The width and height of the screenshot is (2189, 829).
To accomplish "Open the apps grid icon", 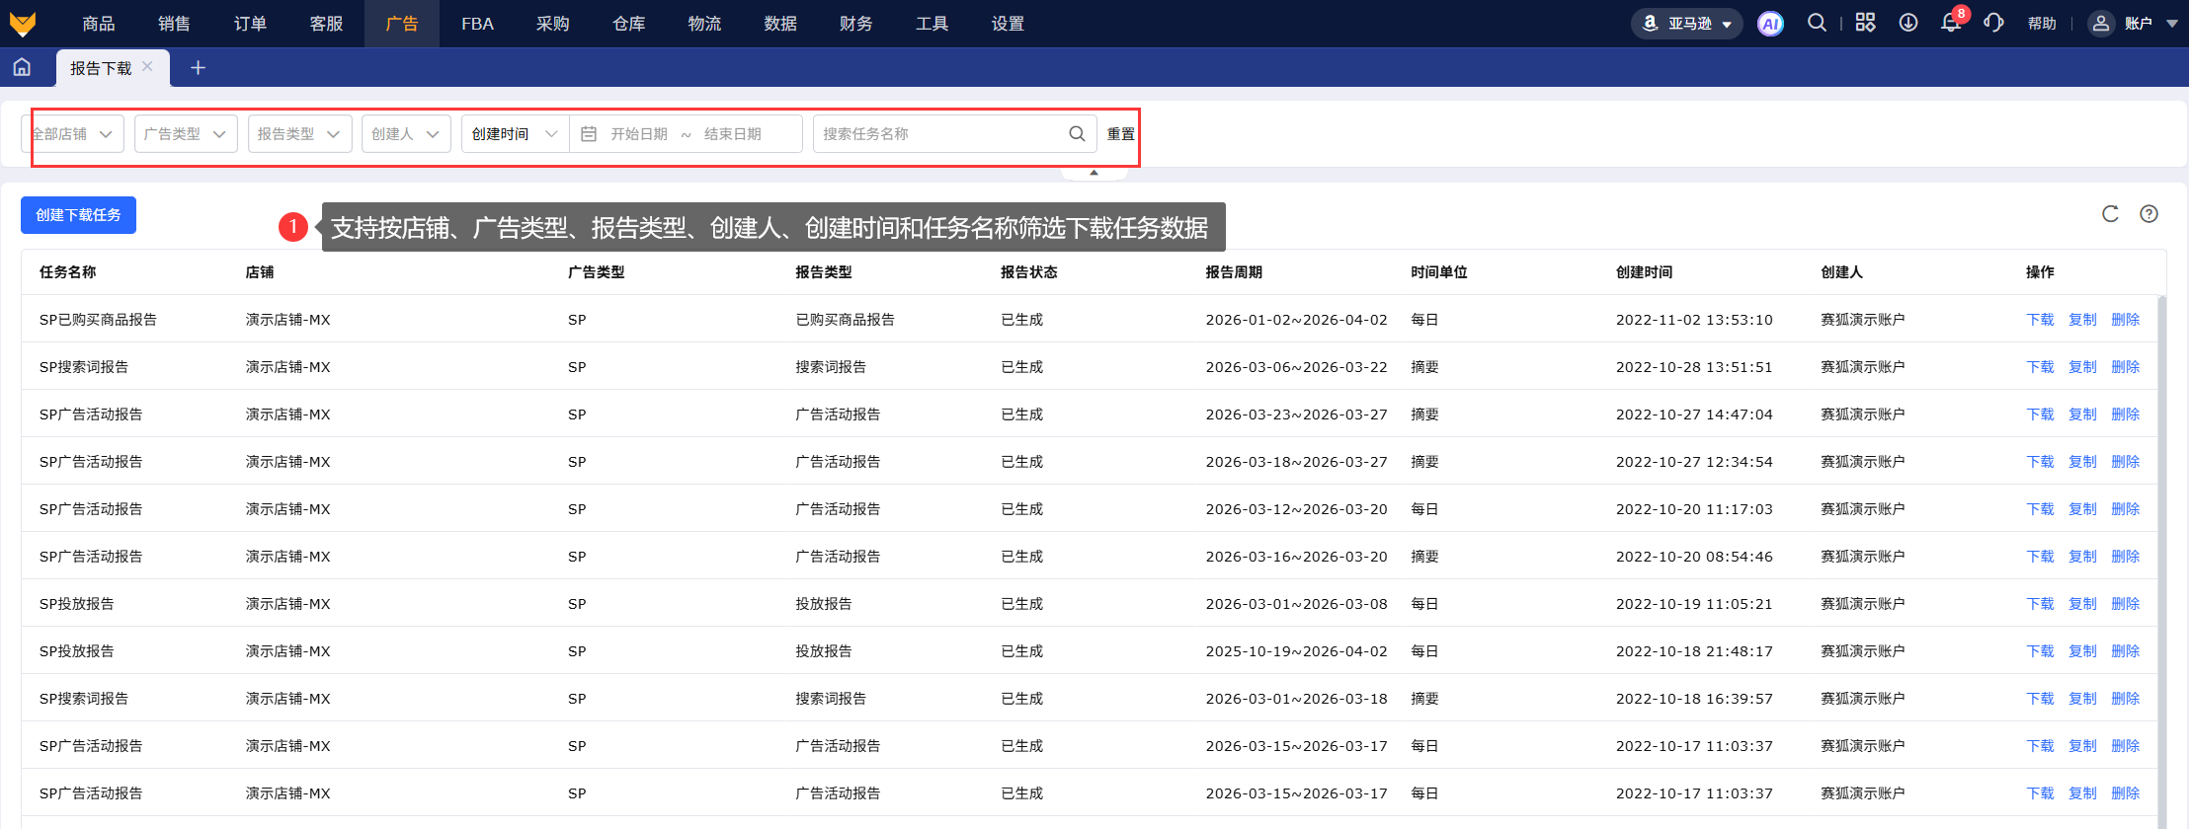I will [x=1865, y=23].
